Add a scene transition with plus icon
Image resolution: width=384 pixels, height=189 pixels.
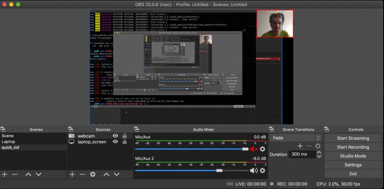pyautogui.click(x=300, y=146)
